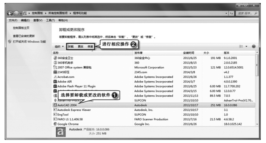
Task: Go forward with the navigation arrow
Action: pos(16,13)
